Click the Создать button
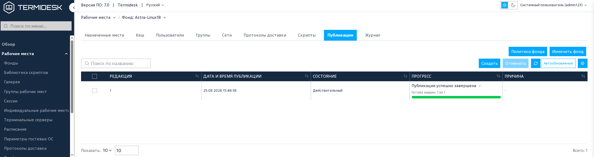The image size is (594, 157). pyautogui.click(x=490, y=63)
